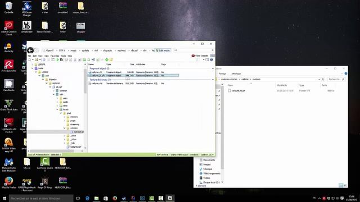Collapse the mods node in OpenIV tree
Viewport: 360px width, 202px height.
[33, 68]
